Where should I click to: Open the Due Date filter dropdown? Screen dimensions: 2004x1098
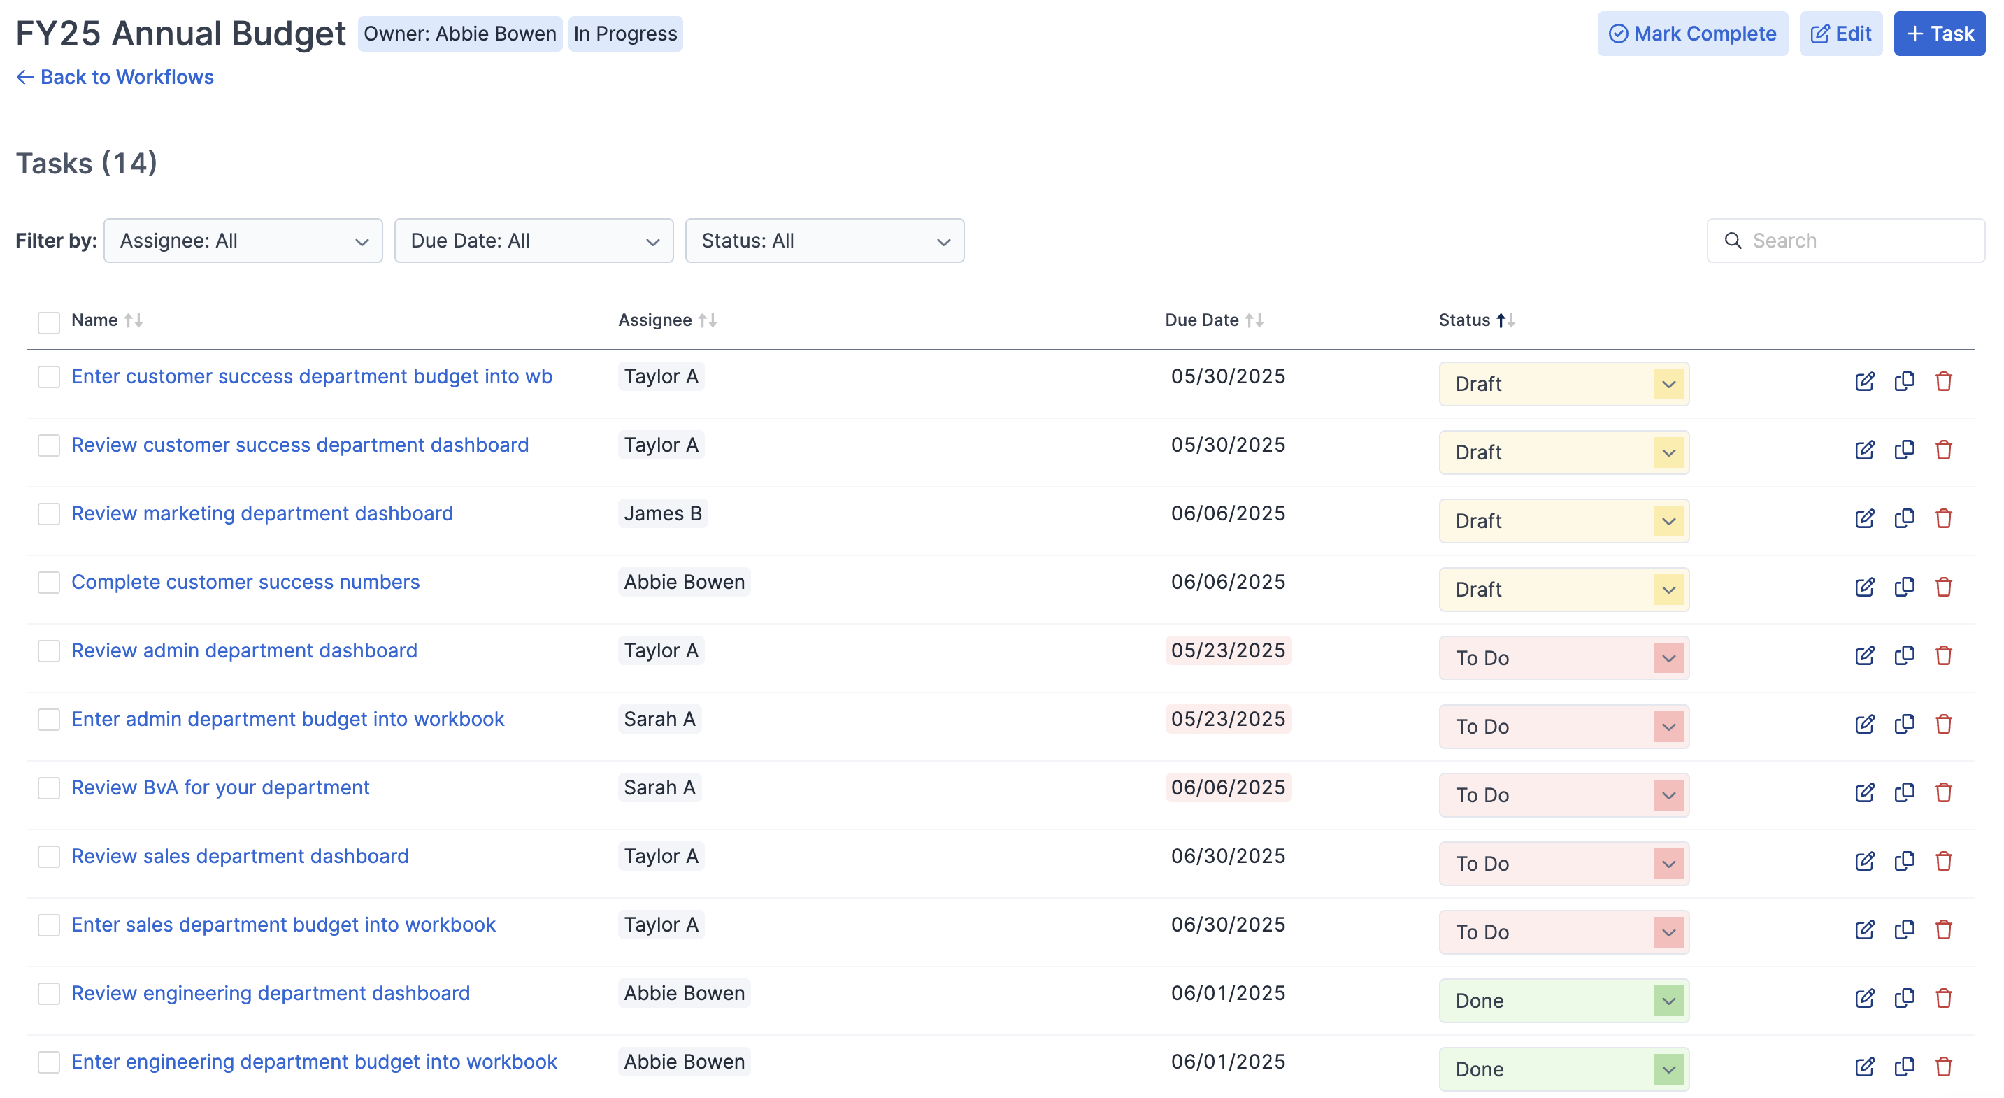pos(534,241)
